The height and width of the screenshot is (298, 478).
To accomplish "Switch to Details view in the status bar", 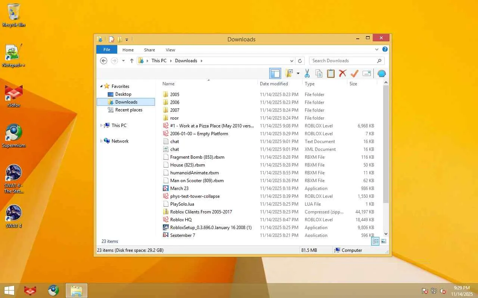I will click(x=376, y=241).
